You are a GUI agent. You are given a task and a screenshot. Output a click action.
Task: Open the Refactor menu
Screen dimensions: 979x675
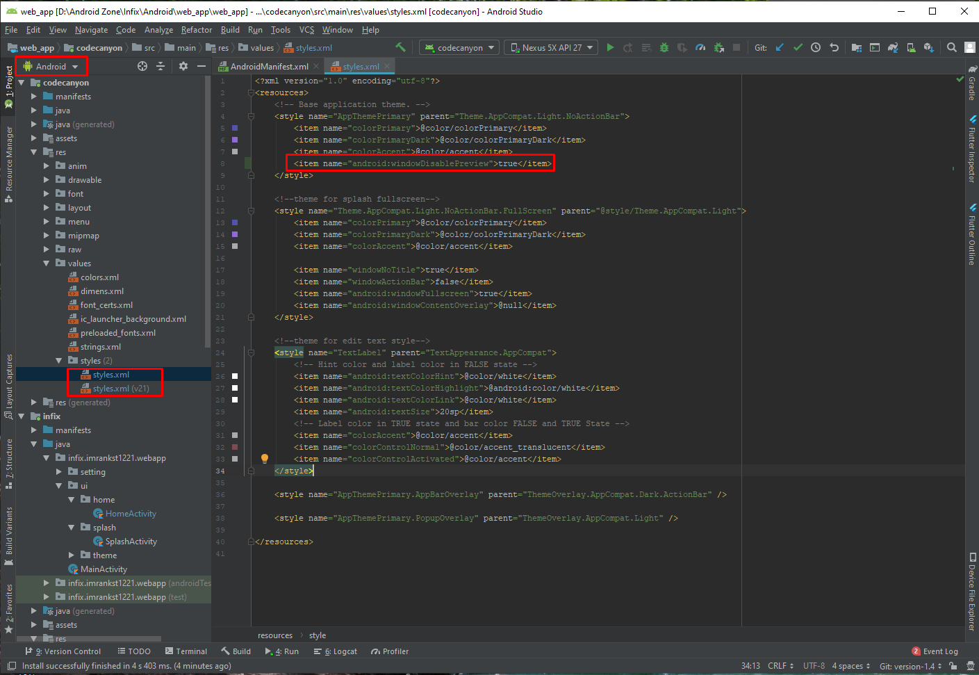pyautogui.click(x=196, y=30)
